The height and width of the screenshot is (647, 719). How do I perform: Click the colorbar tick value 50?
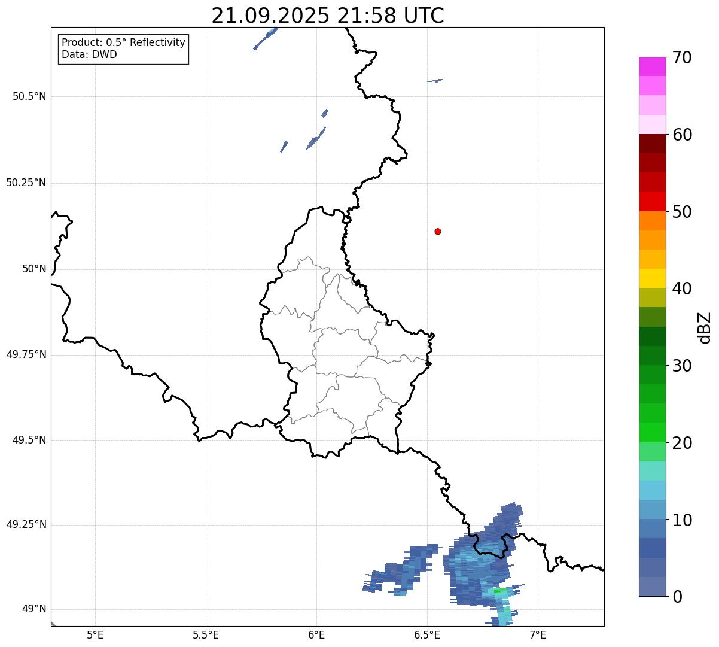683,212
